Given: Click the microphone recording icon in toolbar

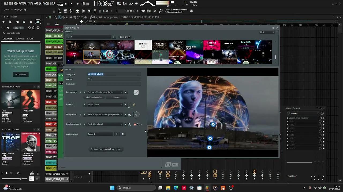Looking at the screenshot, I should tap(95, 11).
